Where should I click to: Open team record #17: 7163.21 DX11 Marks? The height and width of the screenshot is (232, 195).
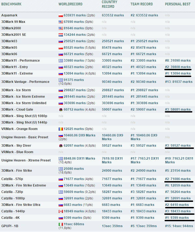[x=144, y=160]
